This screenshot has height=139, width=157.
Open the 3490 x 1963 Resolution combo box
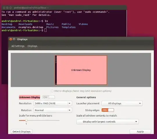53,103
